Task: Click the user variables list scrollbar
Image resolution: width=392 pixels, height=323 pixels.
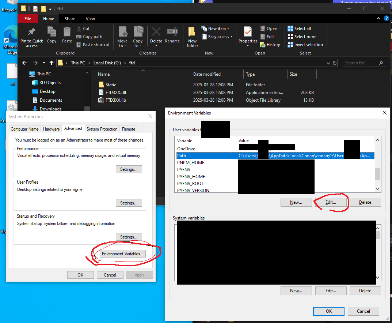Action: point(377,173)
